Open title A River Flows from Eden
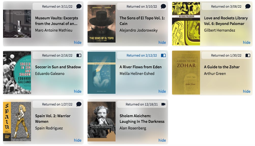255x146 pixels. pyautogui.click(x=140, y=67)
